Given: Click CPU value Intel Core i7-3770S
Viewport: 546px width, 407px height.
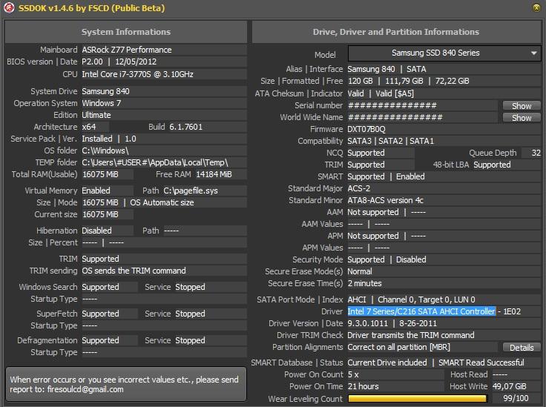Looking at the screenshot, I should pos(137,74).
